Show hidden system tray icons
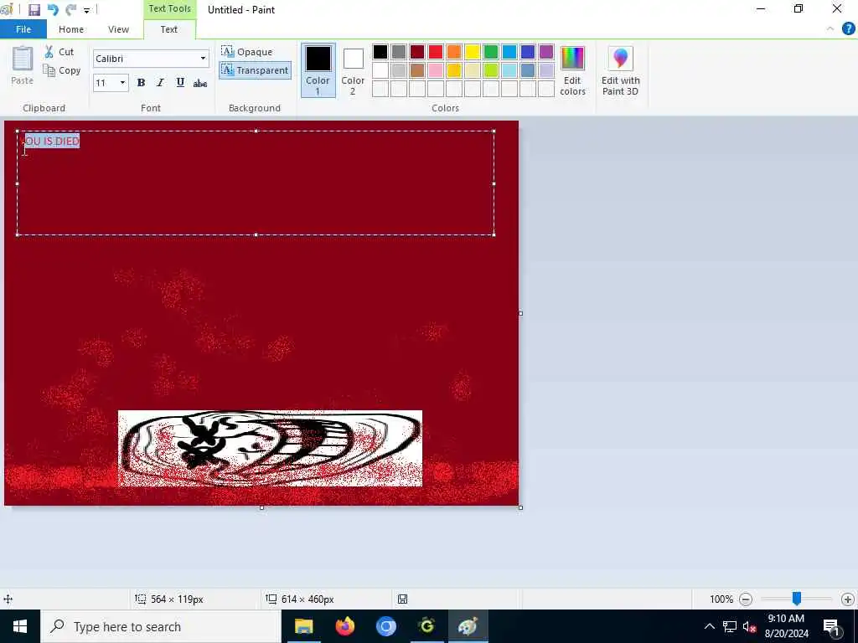Screen dimensions: 858x643 pyautogui.click(x=709, y=626)
